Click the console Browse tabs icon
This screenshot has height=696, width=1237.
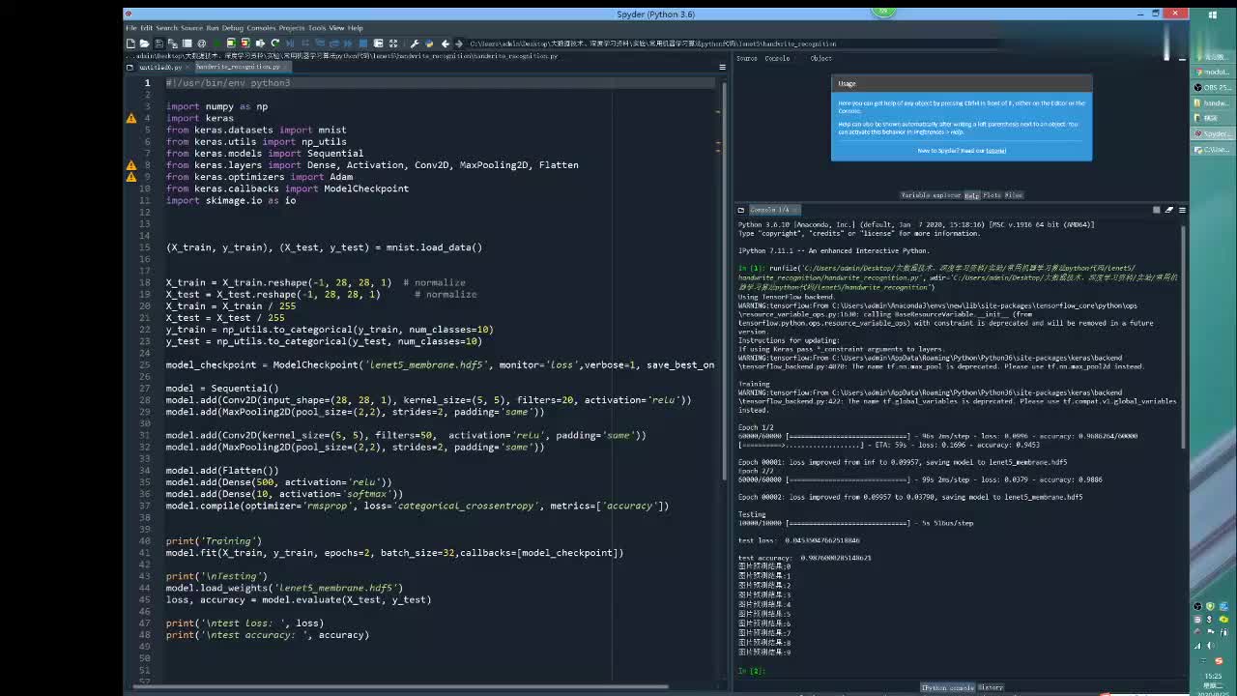click(741, 210)
